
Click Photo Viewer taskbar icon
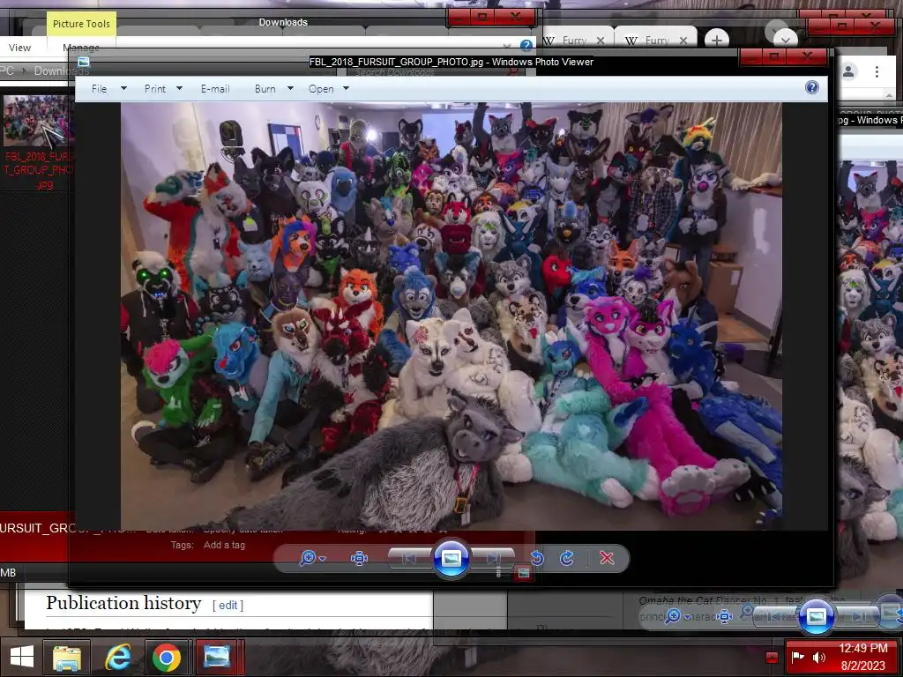(217, 657)
